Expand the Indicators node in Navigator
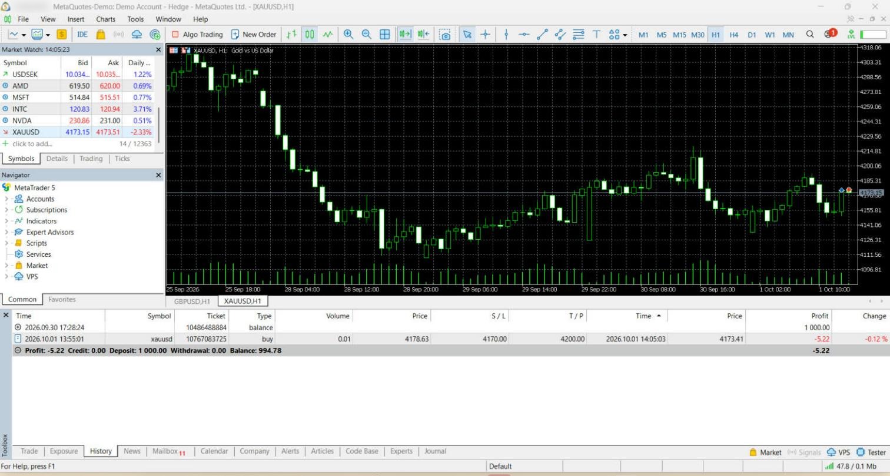The height and width of the screenshot is (476, 890). [x=6, y=221]
